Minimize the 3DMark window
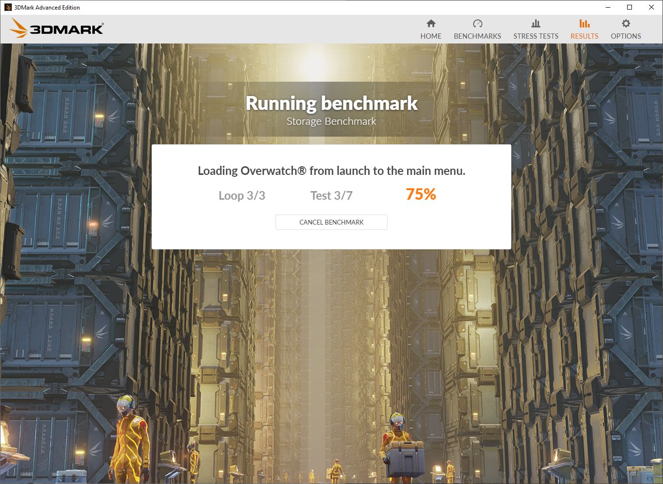Image resolution: width=663 pixels, height=484 pixels. pyautogui.click(x=608, y=7)
